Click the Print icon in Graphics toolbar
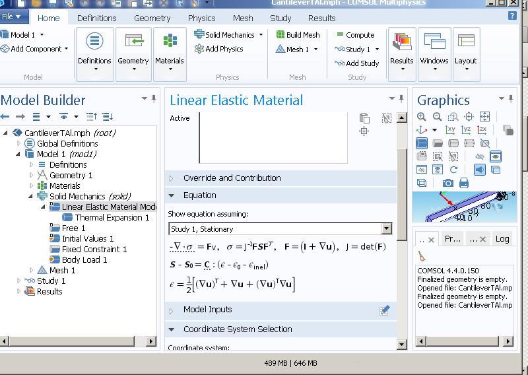The width and height of the screenshot is (528, 375). (464, 183)
